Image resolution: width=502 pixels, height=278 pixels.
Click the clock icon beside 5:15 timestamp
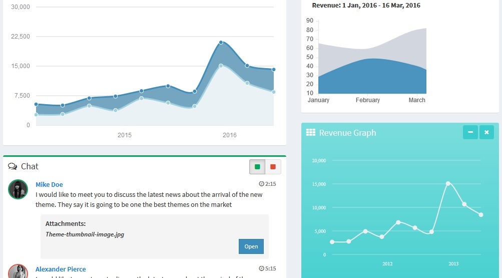[261, 269]
